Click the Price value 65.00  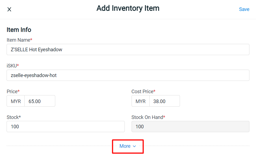coord(40,101)
